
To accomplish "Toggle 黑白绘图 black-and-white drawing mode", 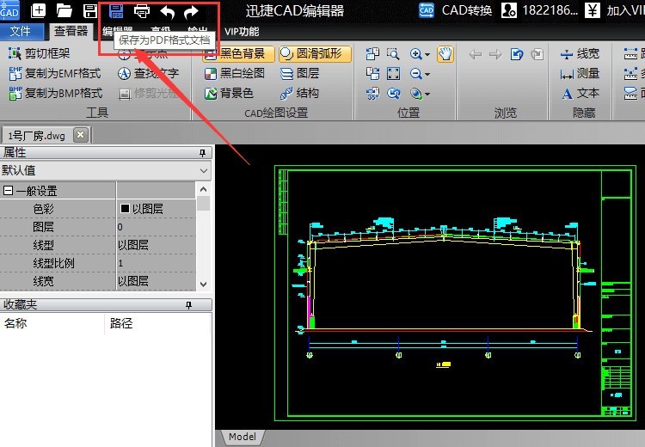I will point(234,74).
